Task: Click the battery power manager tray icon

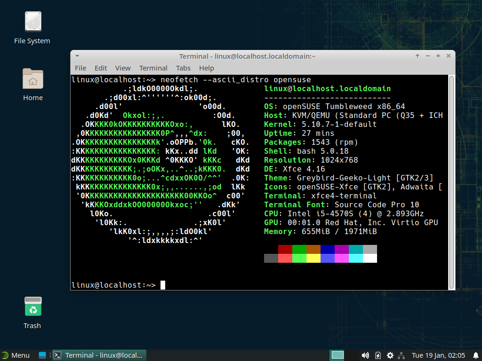Action: [x=378, y=355]
